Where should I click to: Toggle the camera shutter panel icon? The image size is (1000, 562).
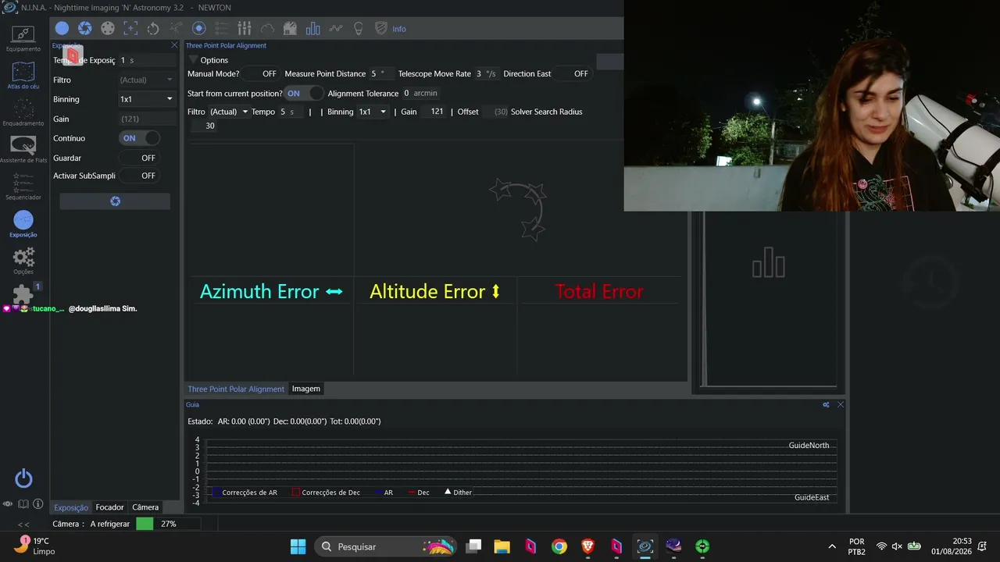pyautogui.click(x=84, y=29)
